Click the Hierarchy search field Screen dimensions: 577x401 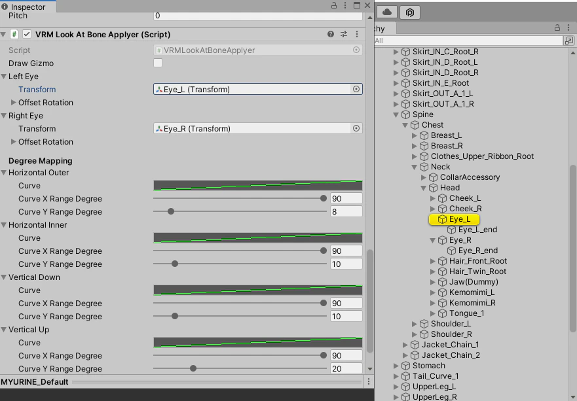[468, 41]
